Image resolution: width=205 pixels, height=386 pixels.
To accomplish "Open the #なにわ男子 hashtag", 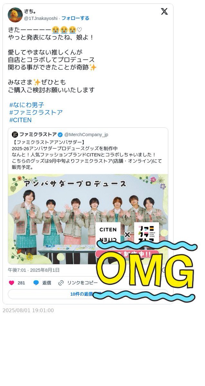I will 27,105.
